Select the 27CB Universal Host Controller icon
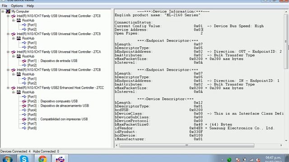The image size is (289, 162). 13,70
